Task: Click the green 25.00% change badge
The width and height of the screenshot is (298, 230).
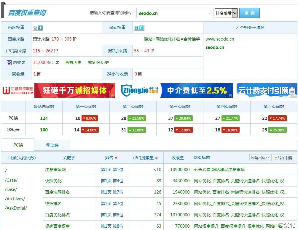Action: pyautogui.click(x=278, y=130)
